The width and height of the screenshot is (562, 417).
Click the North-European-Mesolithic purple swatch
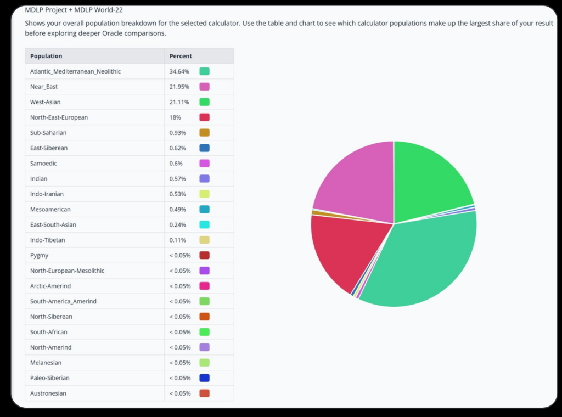204,271
